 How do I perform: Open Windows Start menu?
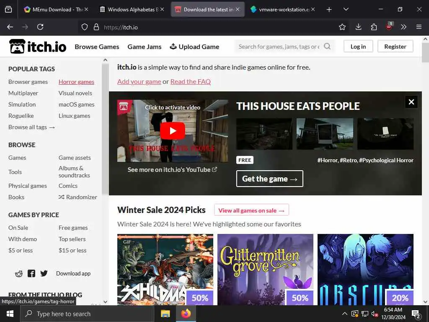[10, 314]
